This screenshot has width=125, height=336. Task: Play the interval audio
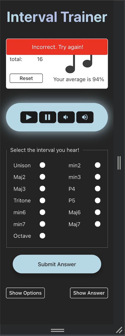(29, 117)
